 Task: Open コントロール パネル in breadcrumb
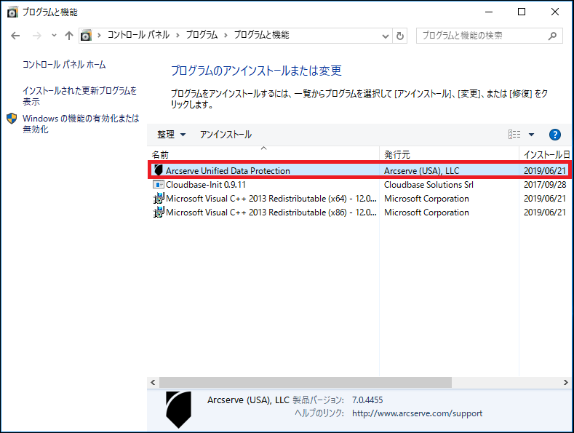pos(138,35)
